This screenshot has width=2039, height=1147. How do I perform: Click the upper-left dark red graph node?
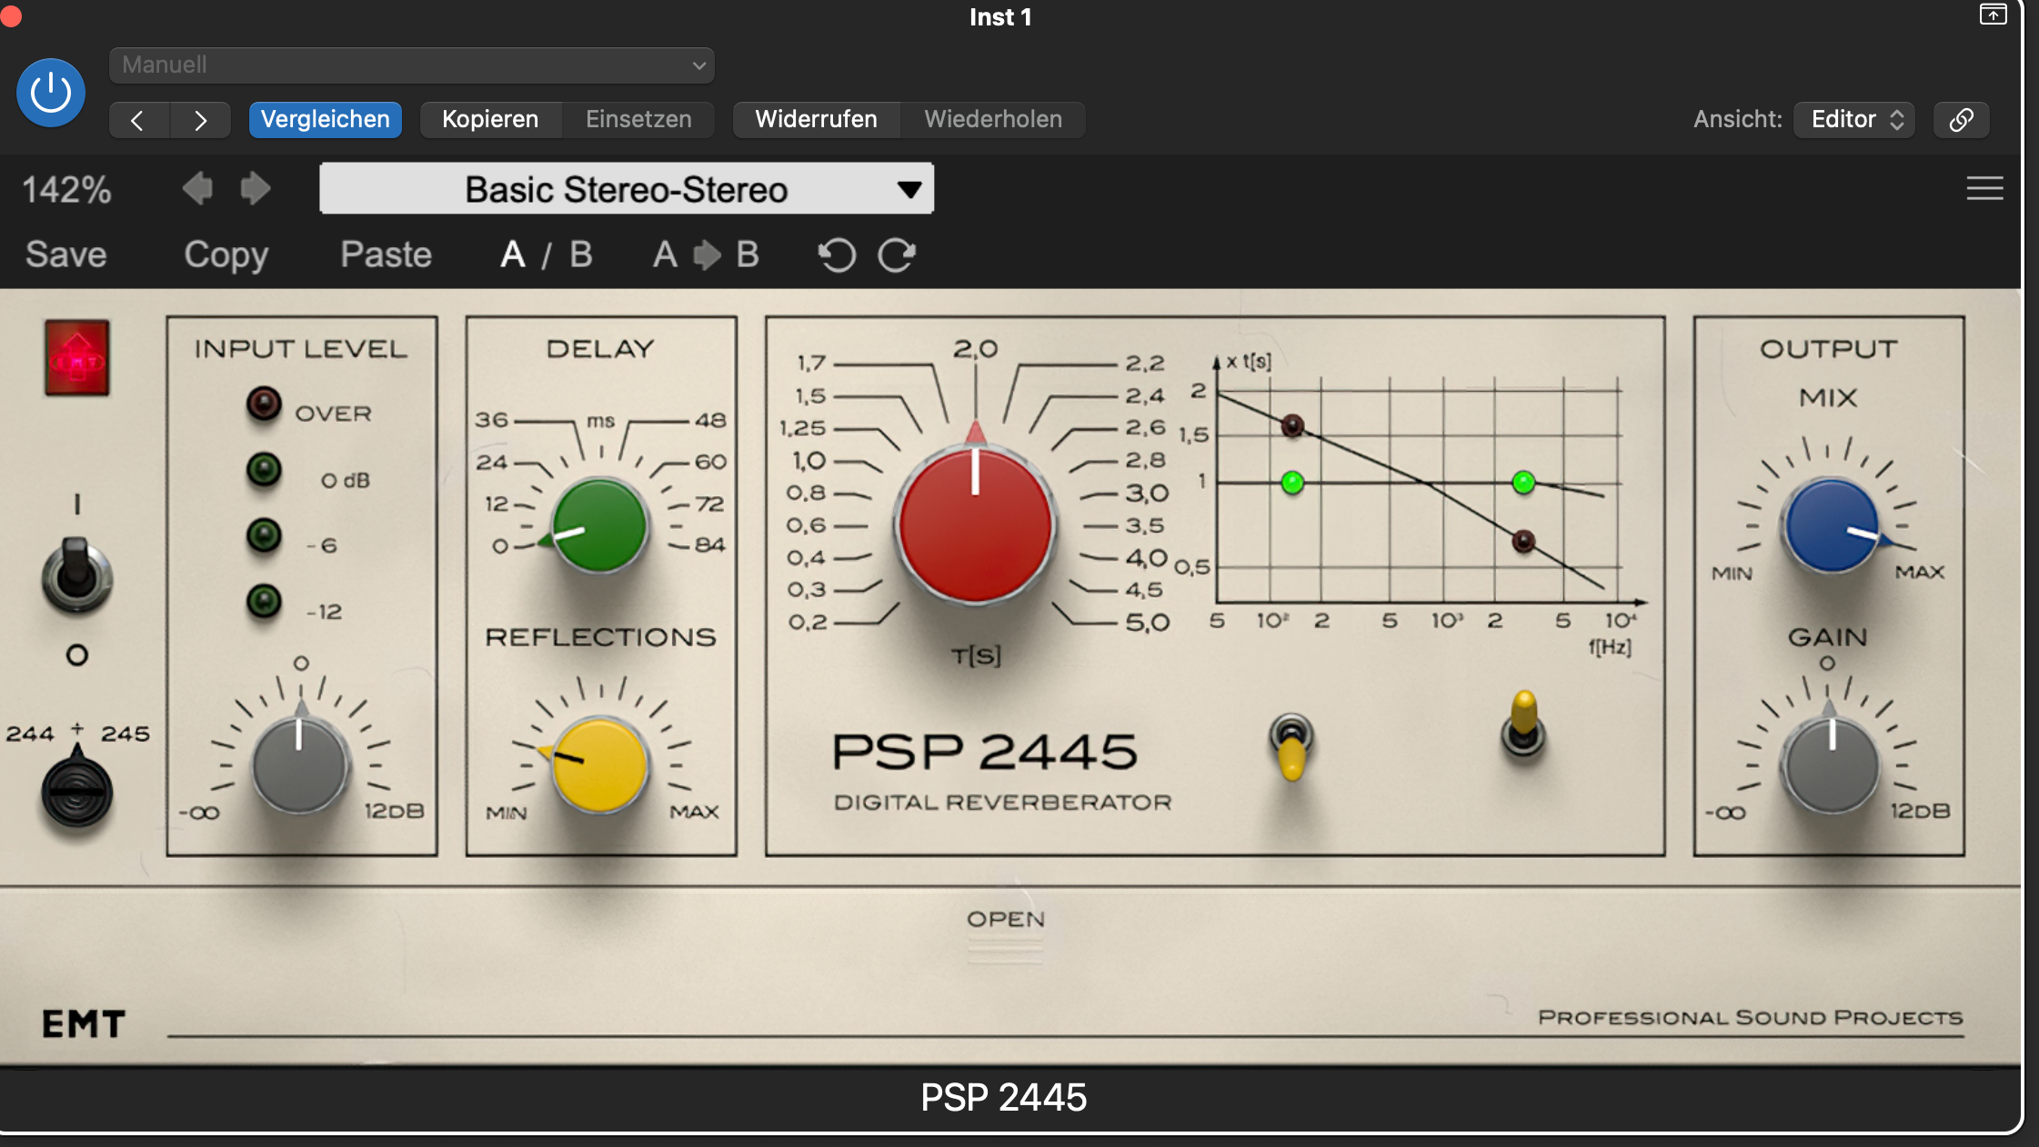(1292, 425)
